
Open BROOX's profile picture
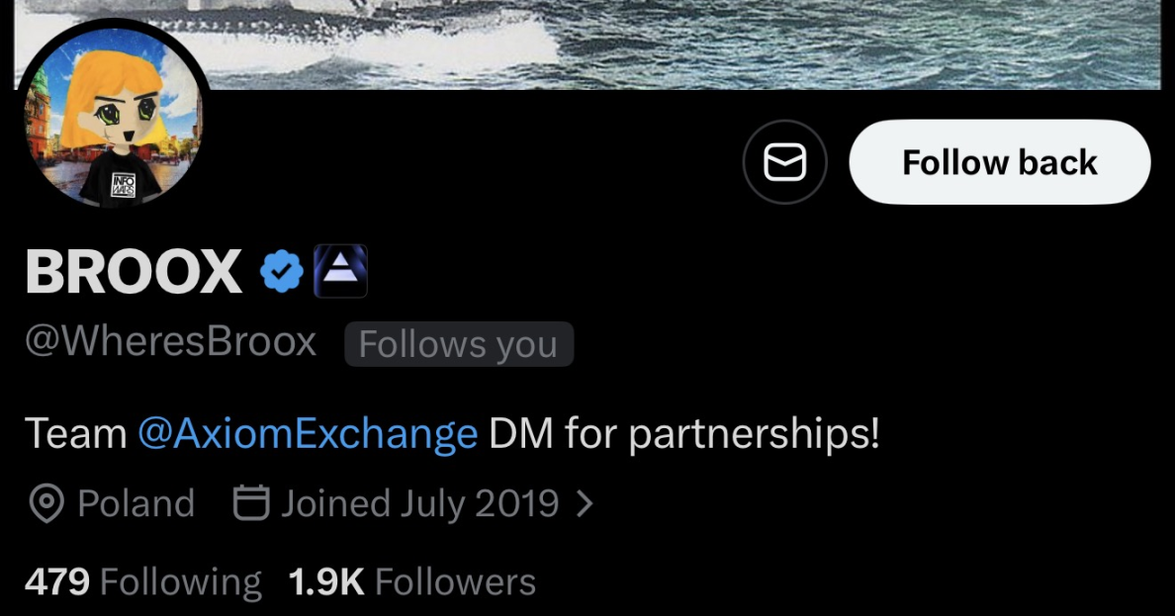[117, 117]
